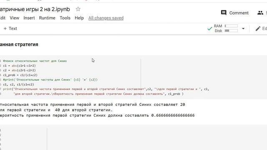This screenshot has height=150, width=267.
Task: Click the RAM usage bar
Action: tap(231, 26)
